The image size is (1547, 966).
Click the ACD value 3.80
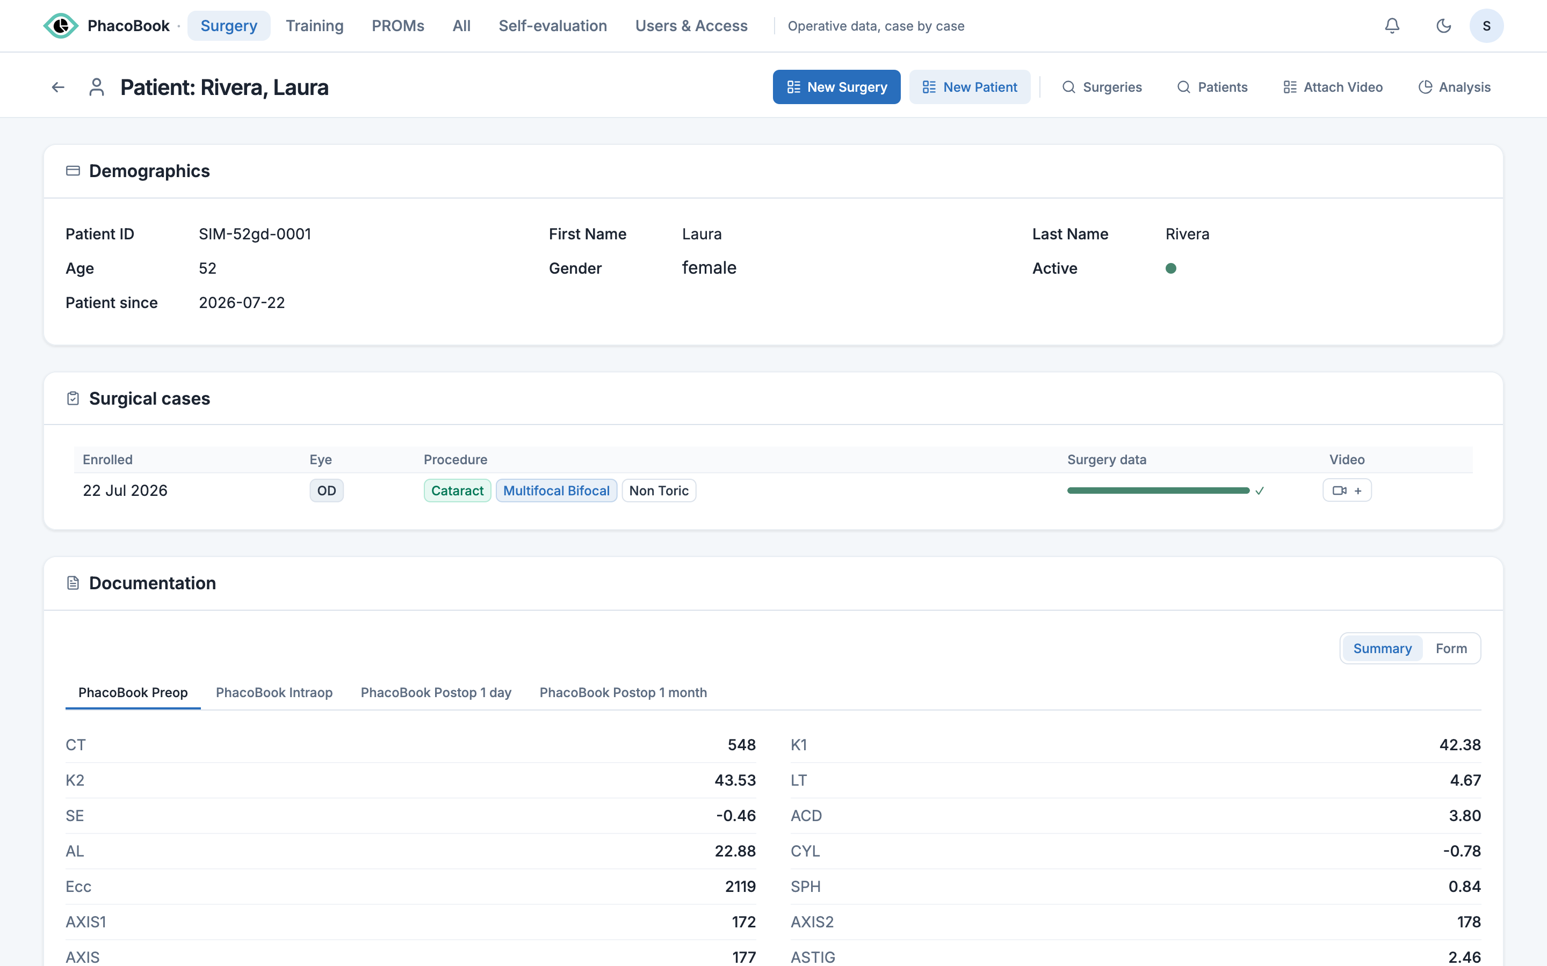(1465, 816)
